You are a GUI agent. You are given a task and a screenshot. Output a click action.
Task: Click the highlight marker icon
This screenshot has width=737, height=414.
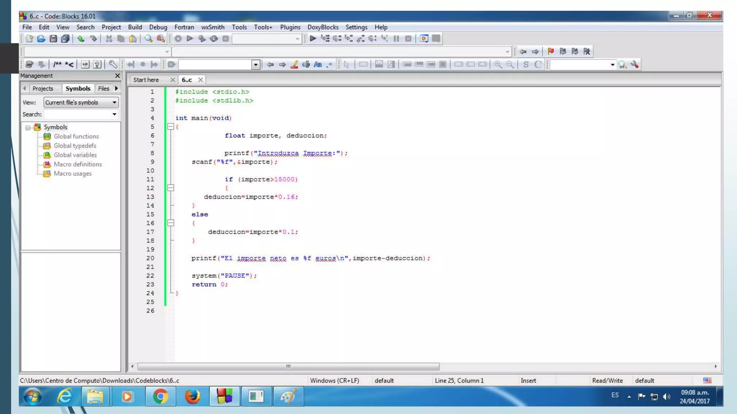(294, 64)
